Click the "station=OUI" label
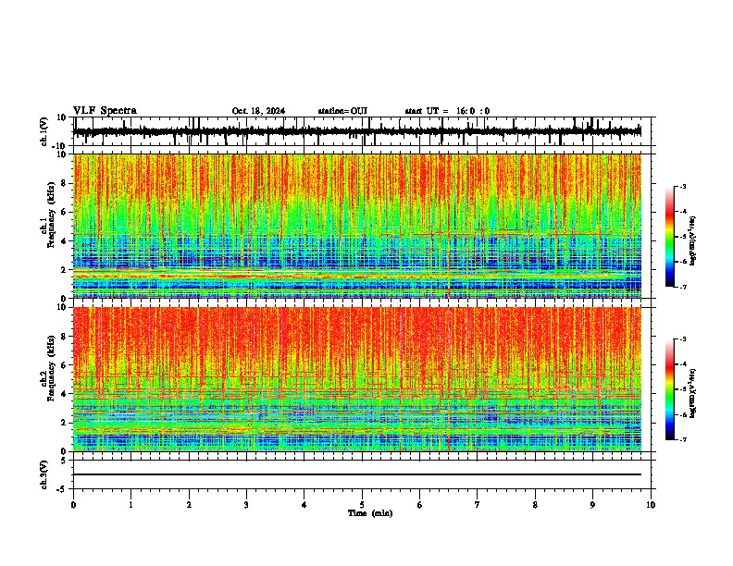The height and width of the screenshot is (566, 733). [342, 111]
